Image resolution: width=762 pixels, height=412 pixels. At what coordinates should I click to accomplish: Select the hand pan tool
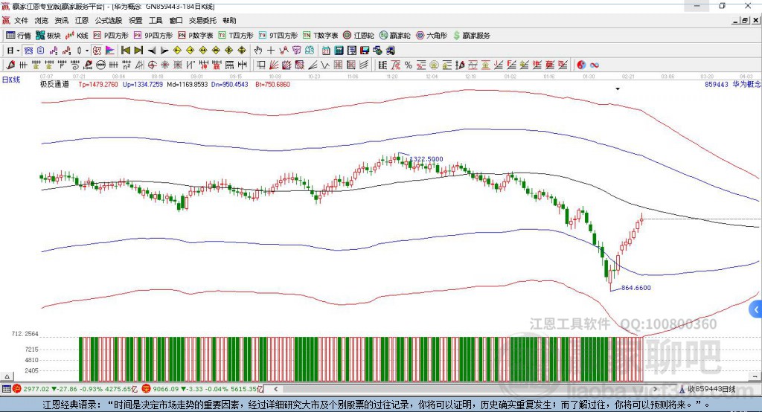[258, 51]
